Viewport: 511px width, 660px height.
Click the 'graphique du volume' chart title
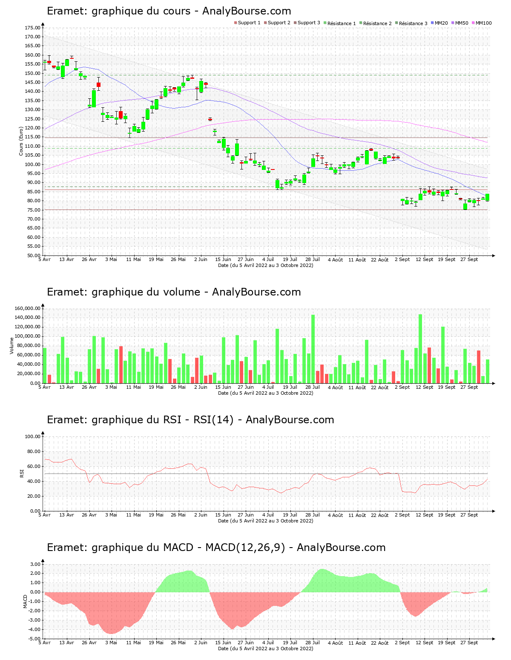point(174,292)
